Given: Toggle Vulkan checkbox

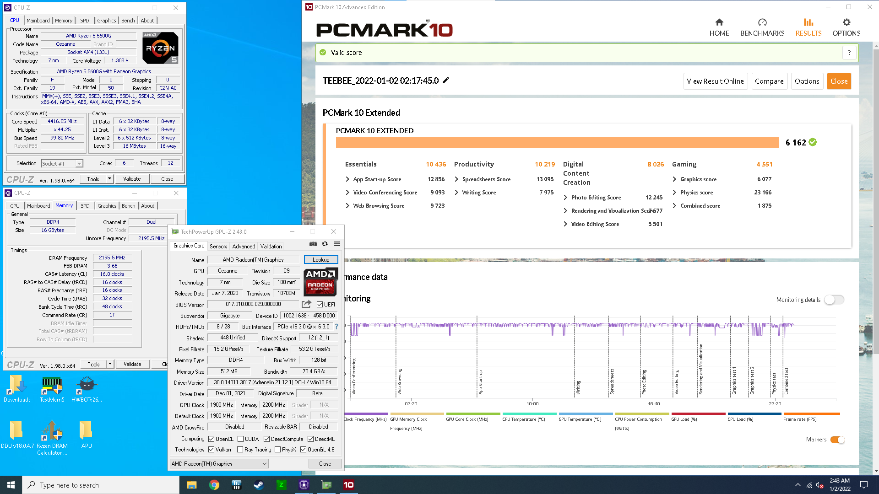Looking at the screenshot, I should 212,450.
